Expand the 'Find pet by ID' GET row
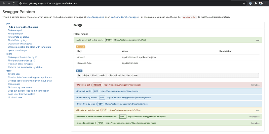Image resolution: width=269 pixels, height=134 pixels. point(168,91)
